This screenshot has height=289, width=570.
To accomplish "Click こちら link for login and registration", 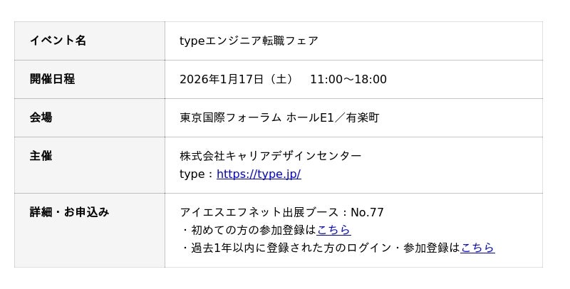I will pyautogui.click(x=477, y=248).
